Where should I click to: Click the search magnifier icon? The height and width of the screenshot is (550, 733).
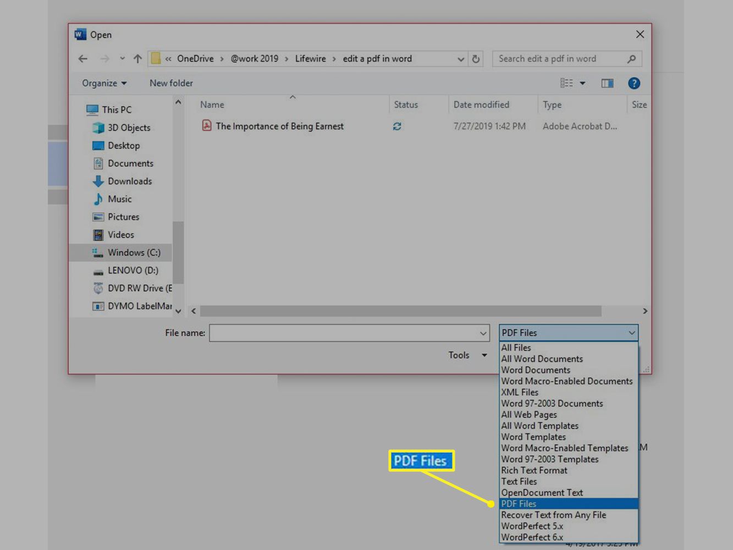coord(631,59)
